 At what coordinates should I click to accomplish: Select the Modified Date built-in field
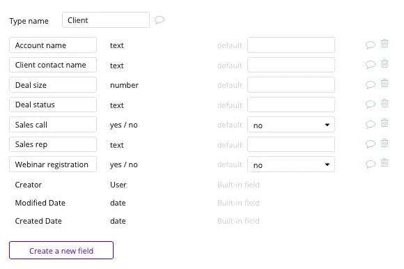pos(137,203)
